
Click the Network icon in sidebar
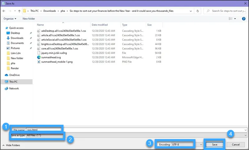click(6, 89)
